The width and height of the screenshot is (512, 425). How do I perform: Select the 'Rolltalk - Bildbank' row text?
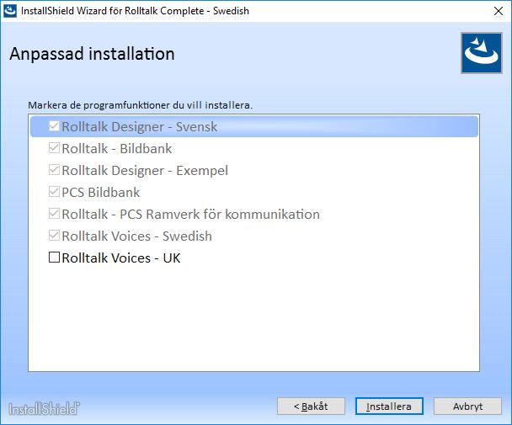(x=116, y=148)
